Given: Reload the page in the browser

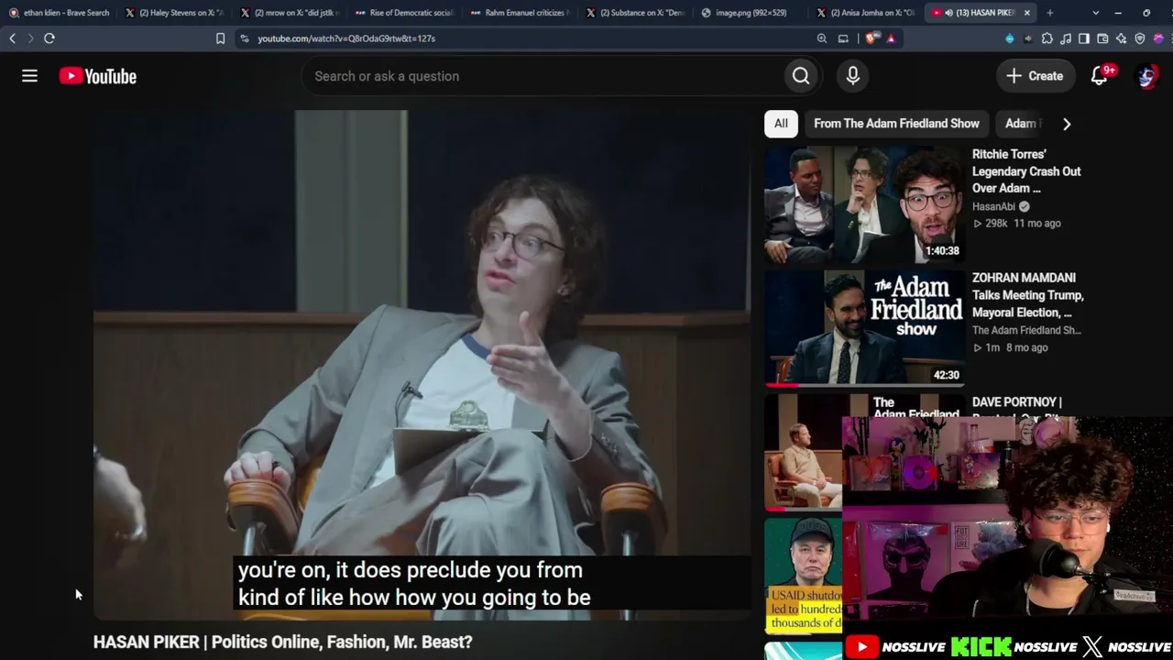Looking at the screenshot, I should point(49,38).
